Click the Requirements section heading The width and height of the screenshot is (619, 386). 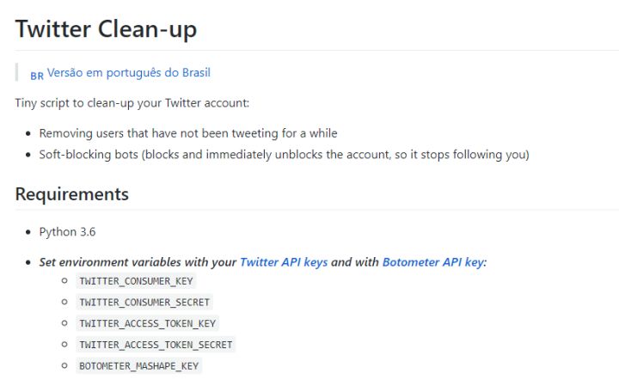(72, 194)
